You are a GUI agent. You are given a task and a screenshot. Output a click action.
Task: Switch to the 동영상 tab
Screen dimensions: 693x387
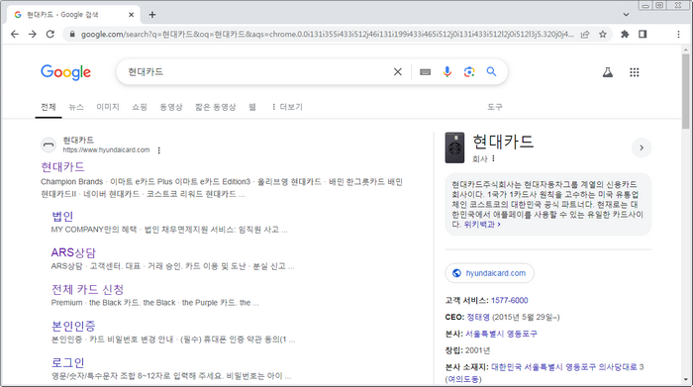tap(171, 107)
